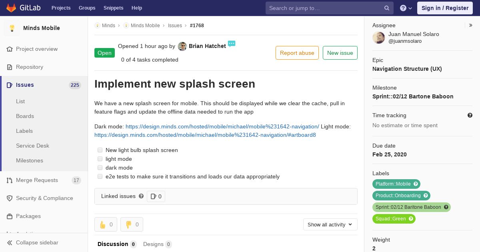Open Light mode artboard8 design link

tap(205, 135)
